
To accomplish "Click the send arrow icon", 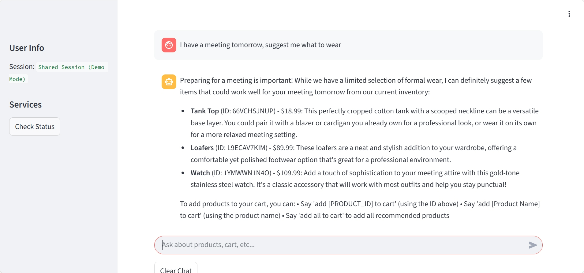I will [533, 245].
